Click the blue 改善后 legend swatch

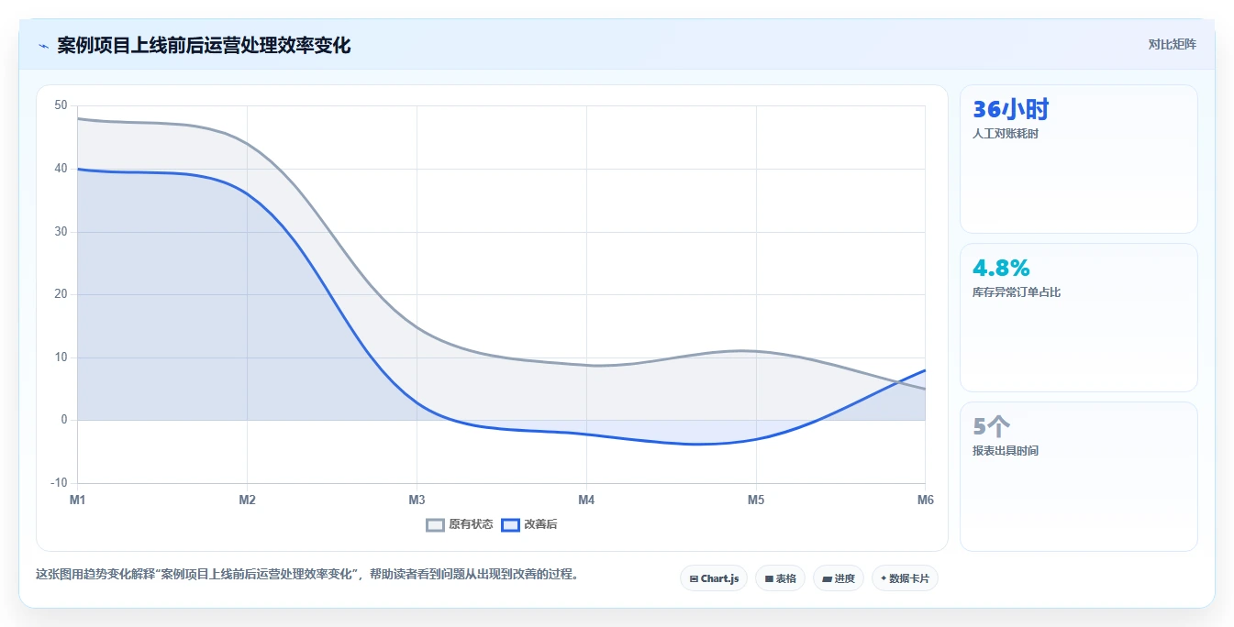(x=510, y=525)
